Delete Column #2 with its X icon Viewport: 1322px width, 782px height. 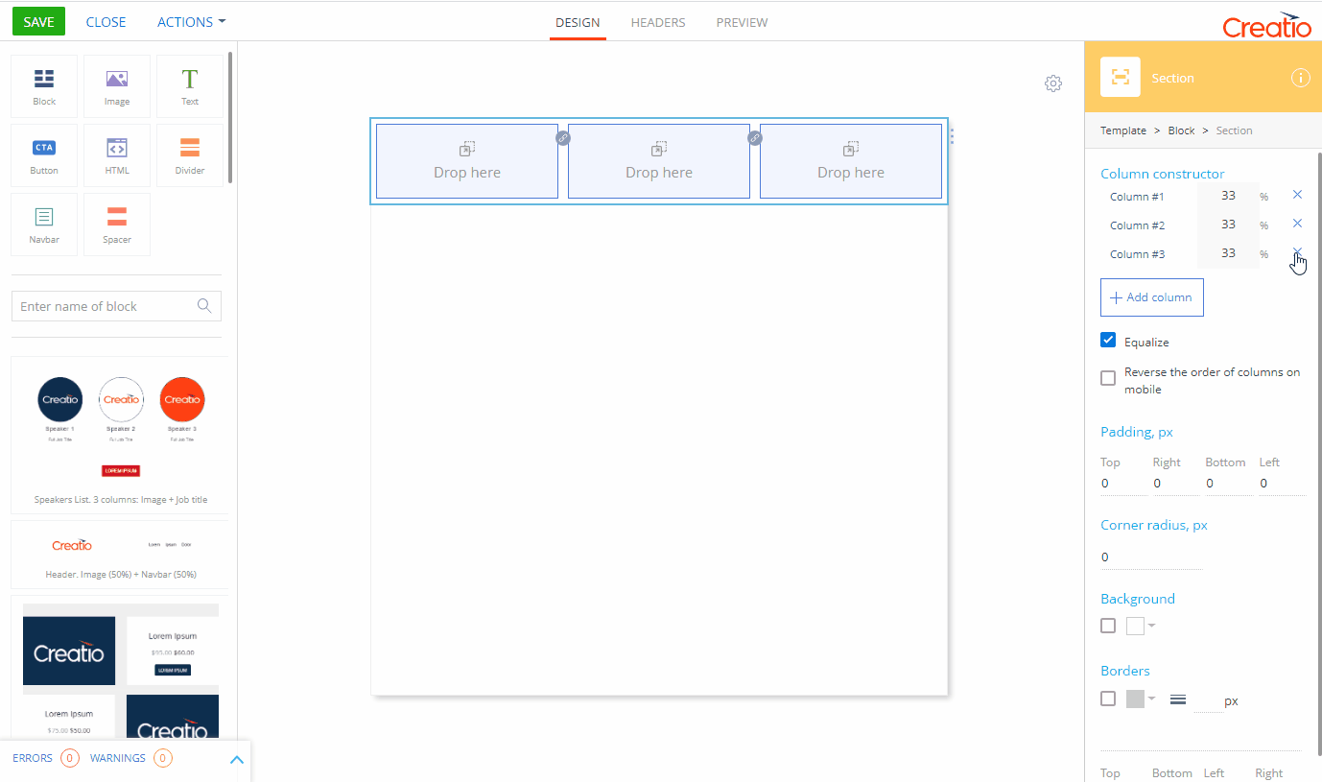1297,224
